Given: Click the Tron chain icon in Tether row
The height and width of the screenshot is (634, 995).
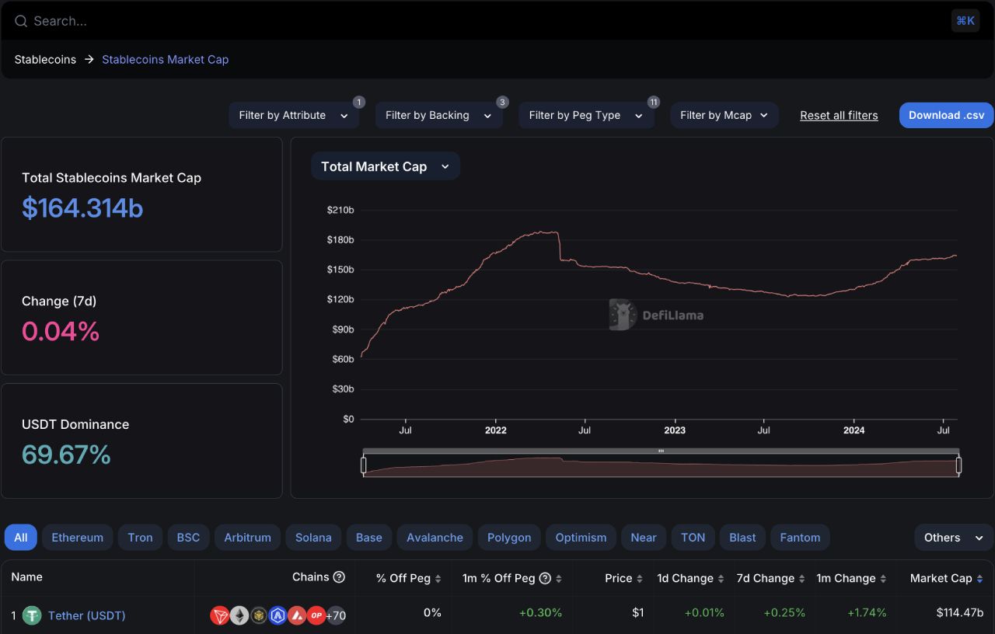Looking at the screenshot, I should point(220,615).
